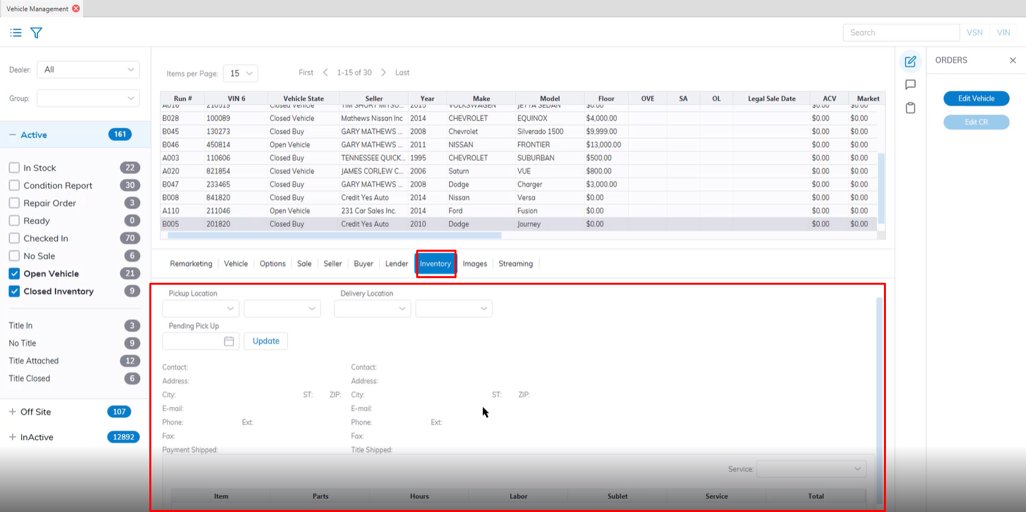Close the Orders panel with X

click(x=1013, y=60)
